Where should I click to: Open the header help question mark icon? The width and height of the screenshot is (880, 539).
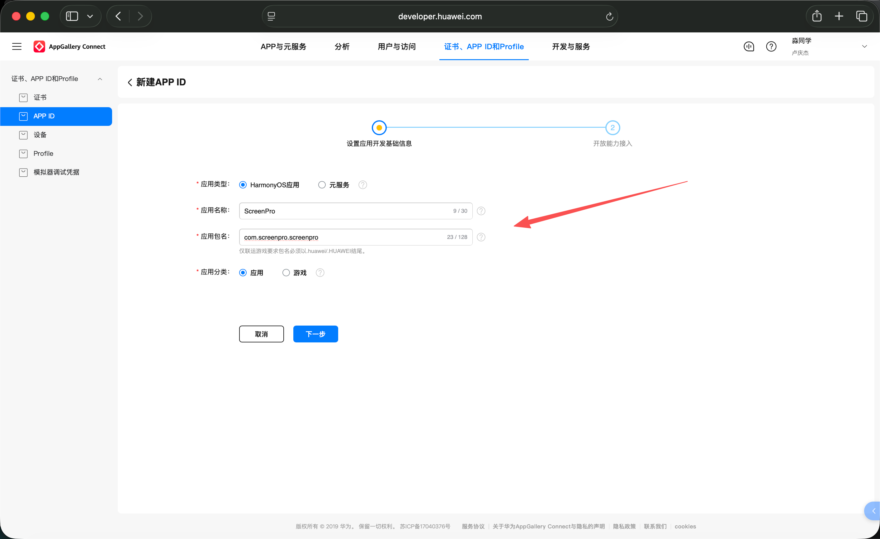(x=771, y=46)
